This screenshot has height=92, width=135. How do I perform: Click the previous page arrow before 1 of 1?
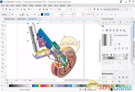[11, 80]
